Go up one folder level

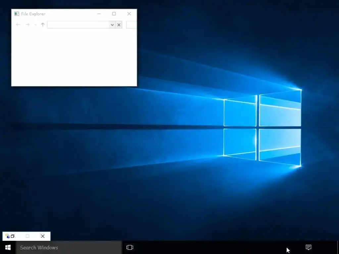pos(43,24)
